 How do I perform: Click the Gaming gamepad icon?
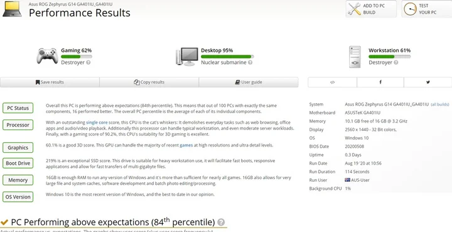(x=47, y=56)
